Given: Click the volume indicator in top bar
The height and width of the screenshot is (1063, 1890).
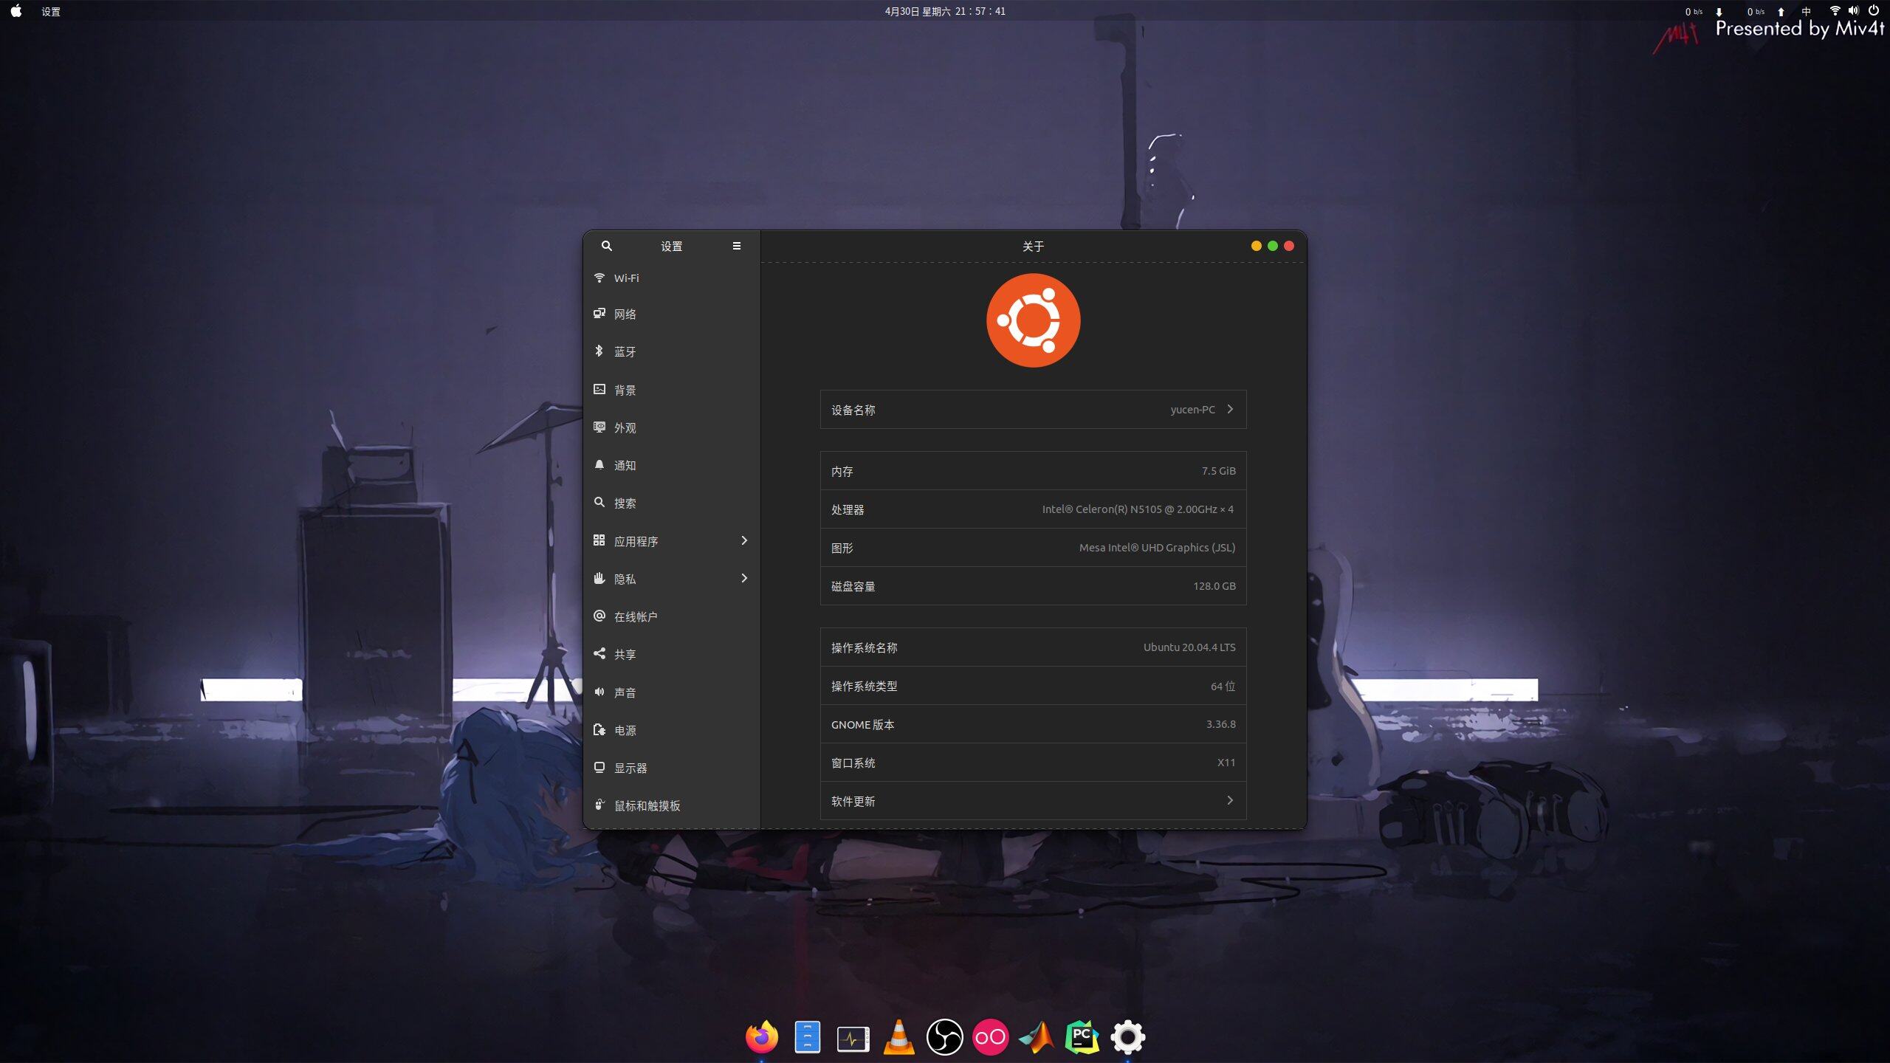Looking at the screenshot, I should [1853, 11].
